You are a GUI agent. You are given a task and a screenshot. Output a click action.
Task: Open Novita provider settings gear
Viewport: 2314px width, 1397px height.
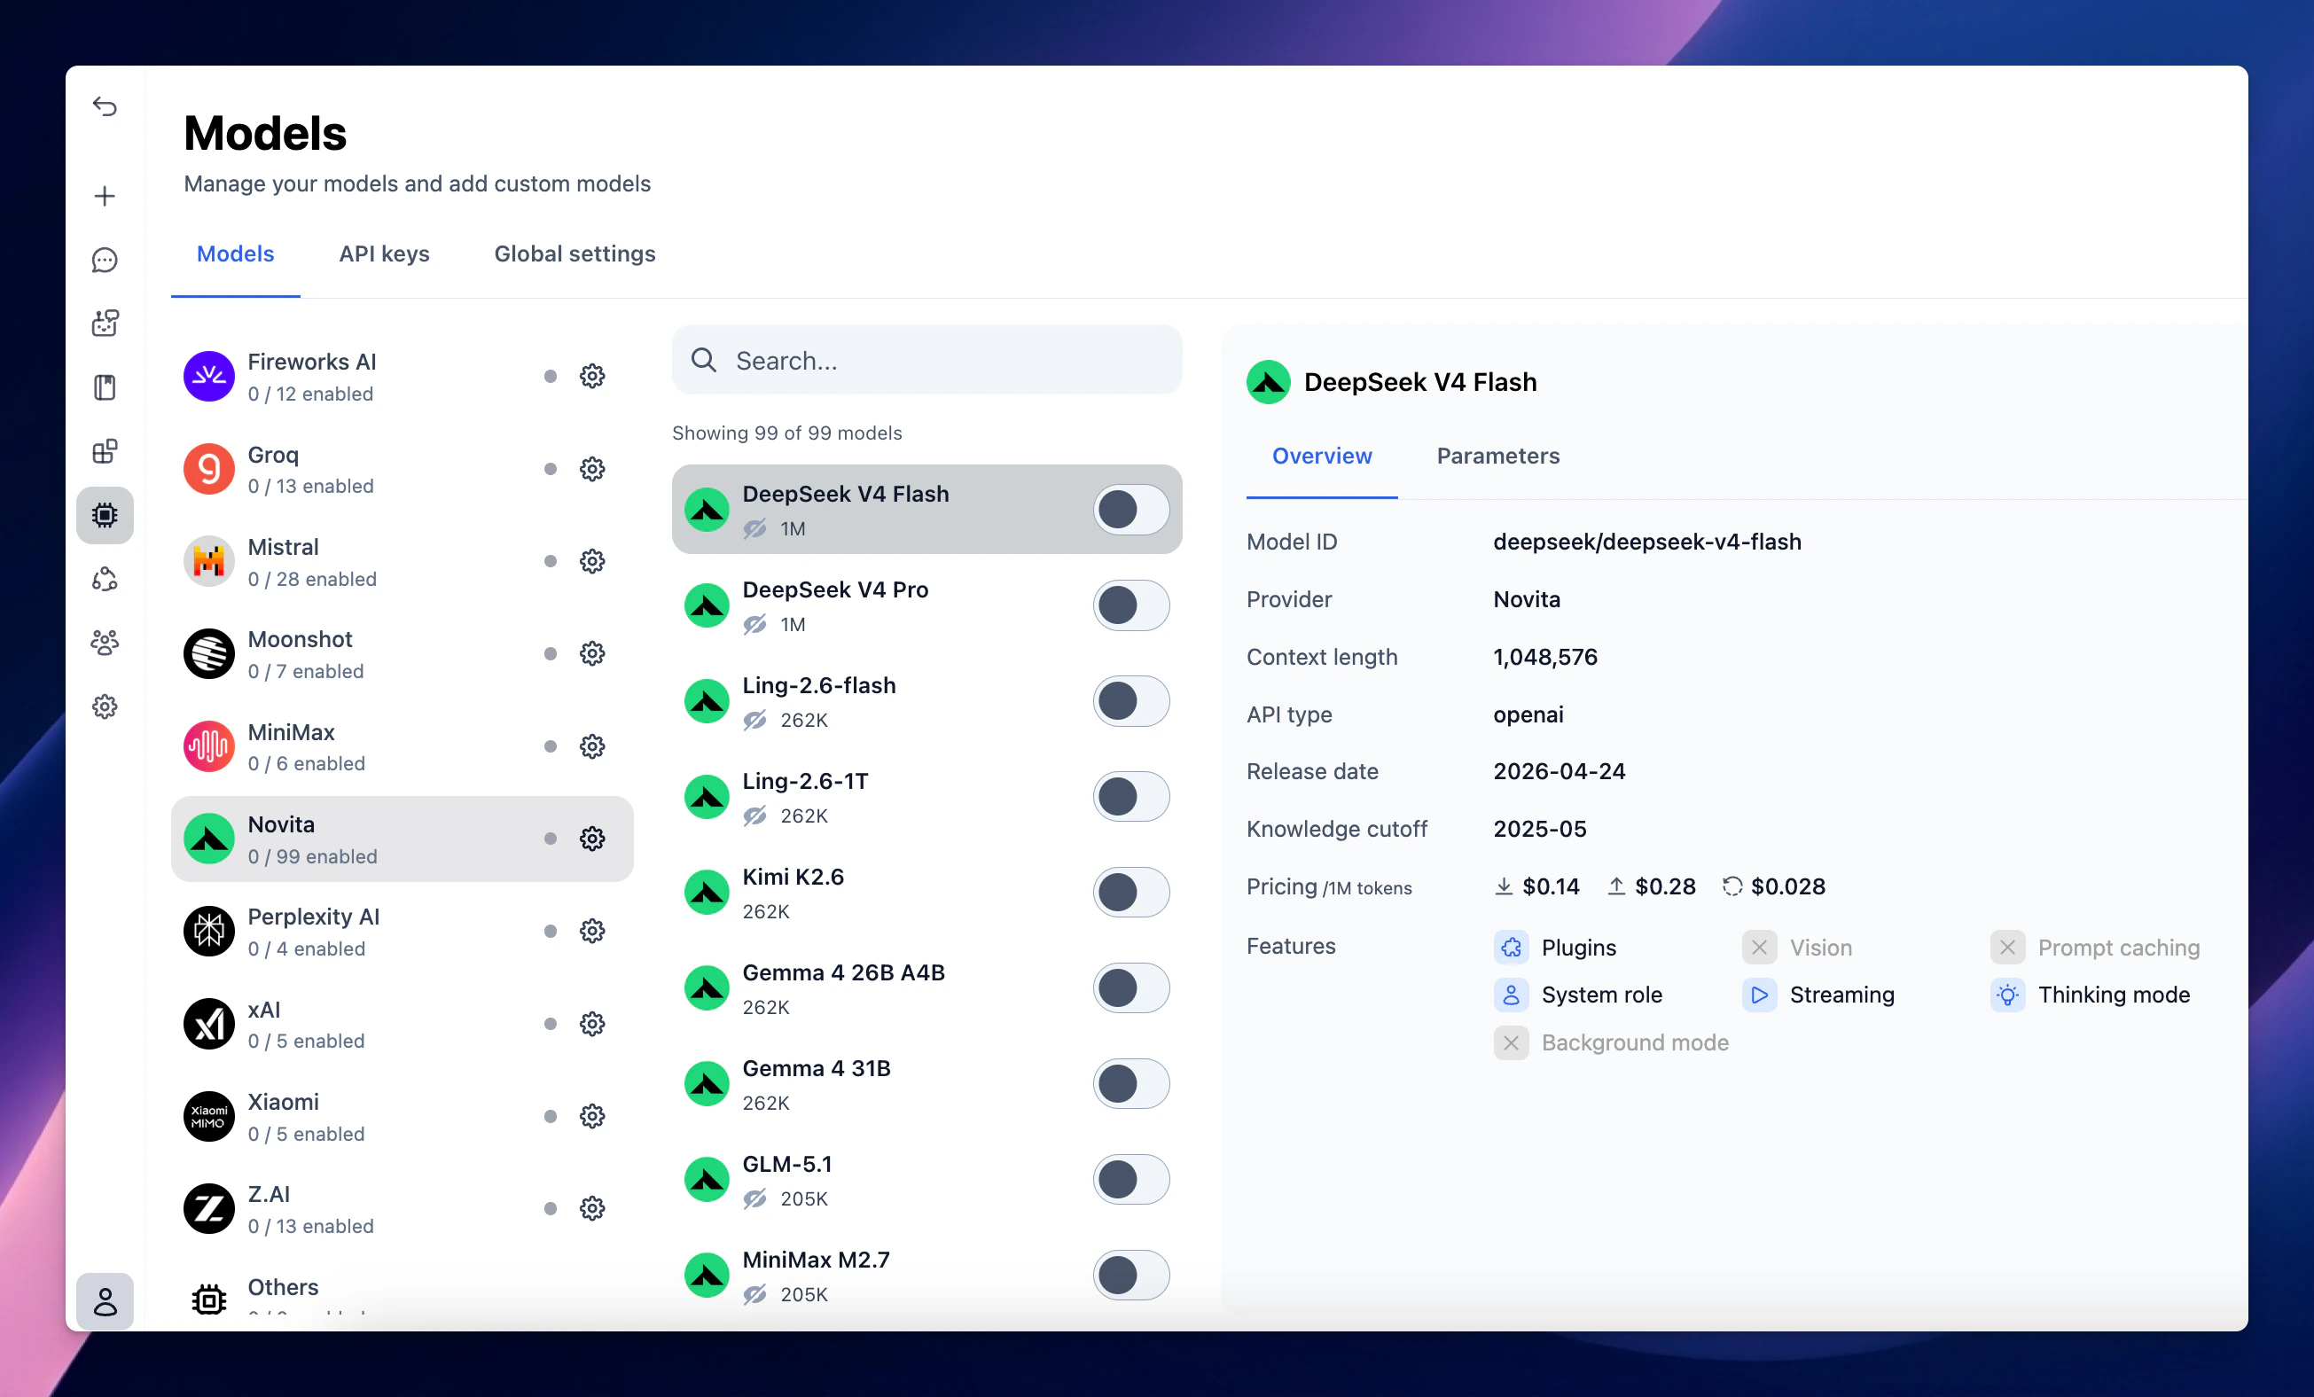click(x=591, y=839)
